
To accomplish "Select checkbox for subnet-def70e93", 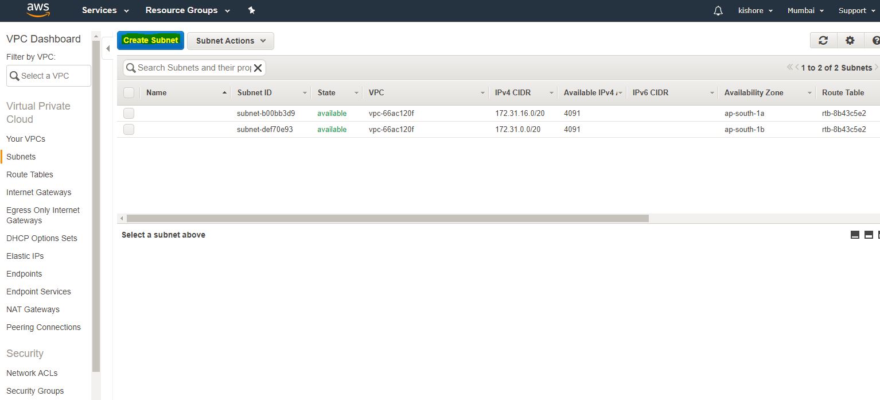I will pyautogui.click(x=129, y=130).
